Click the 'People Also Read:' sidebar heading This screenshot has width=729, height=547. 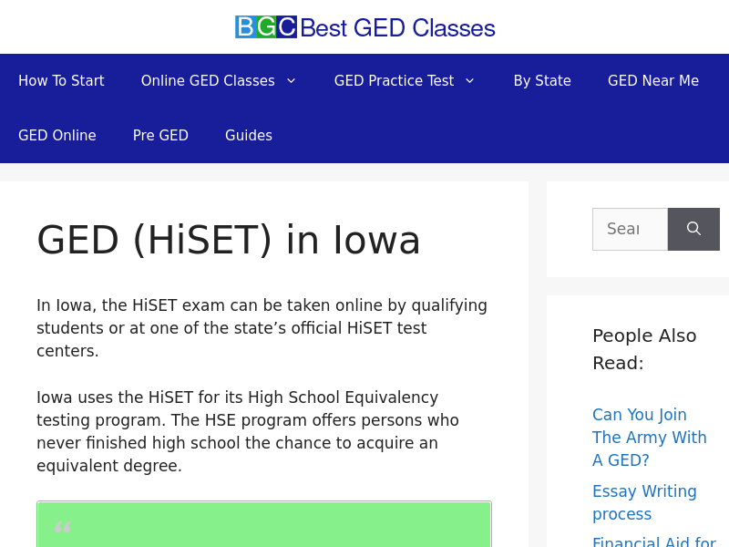point(644,349)
